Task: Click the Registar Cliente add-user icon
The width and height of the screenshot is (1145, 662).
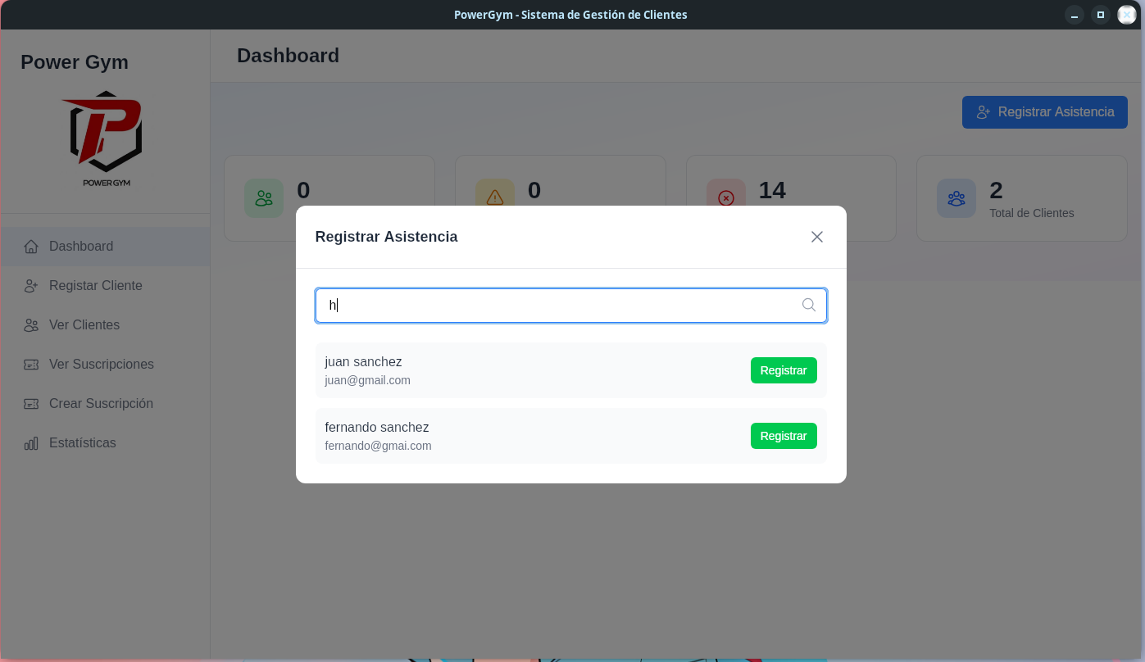Action: 31,286
